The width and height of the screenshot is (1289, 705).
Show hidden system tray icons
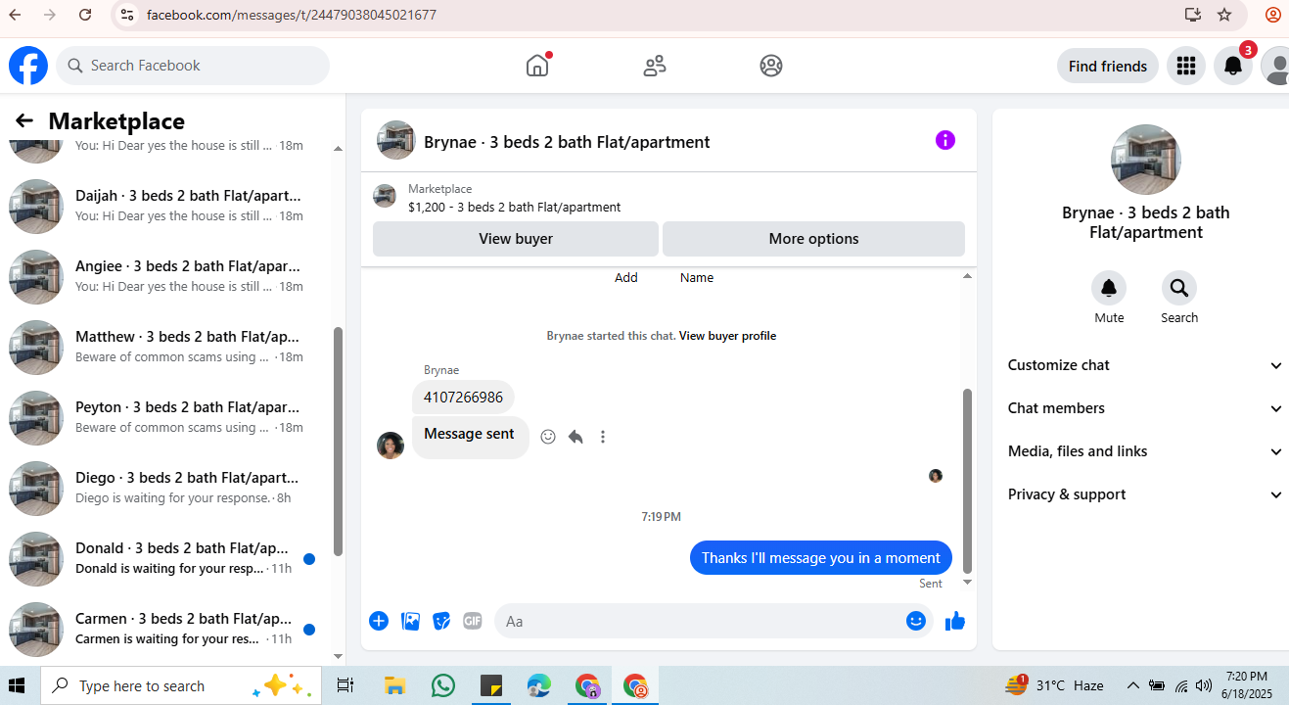1133,685
